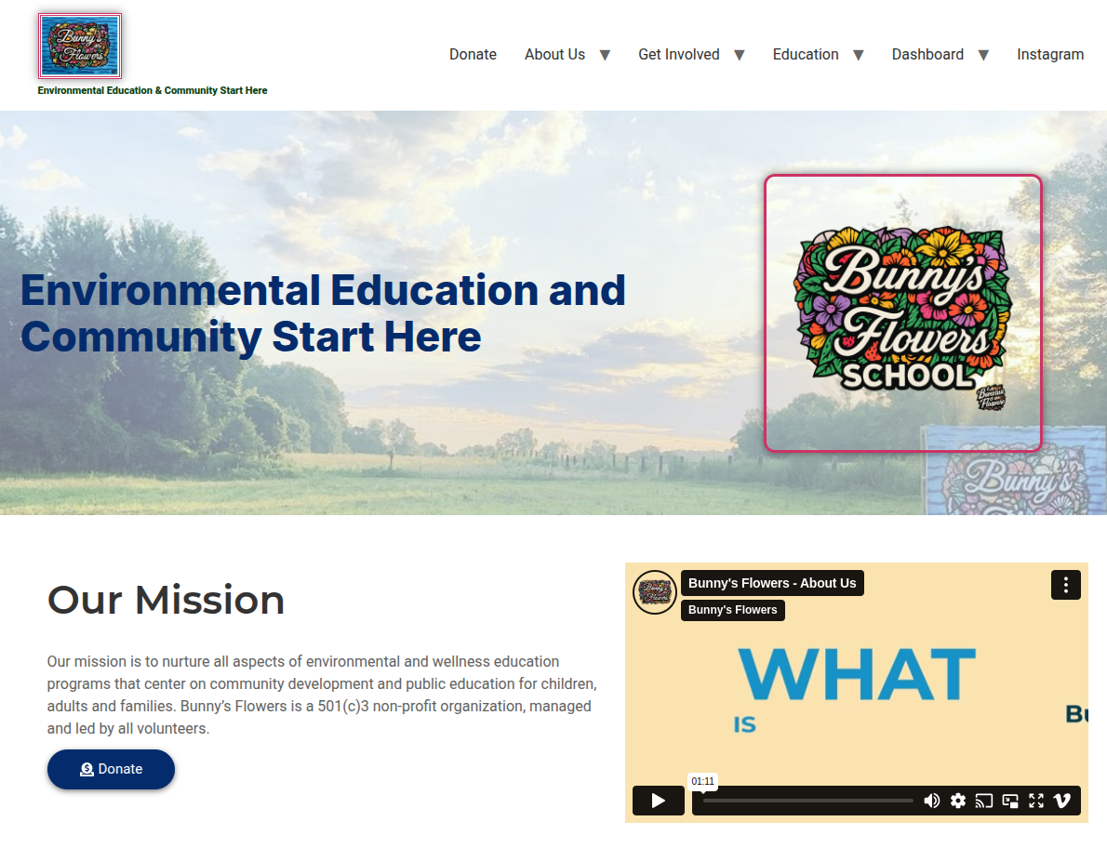Open the three-dot video options menu
The height and width of the screenshot is (848, 1107).
pos(1065,585)
